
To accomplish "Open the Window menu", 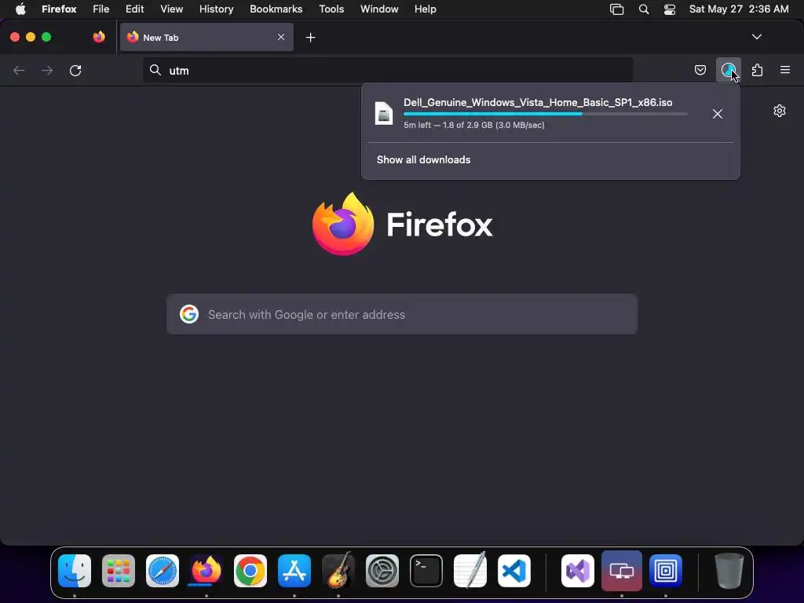I will tap(379, 9).
